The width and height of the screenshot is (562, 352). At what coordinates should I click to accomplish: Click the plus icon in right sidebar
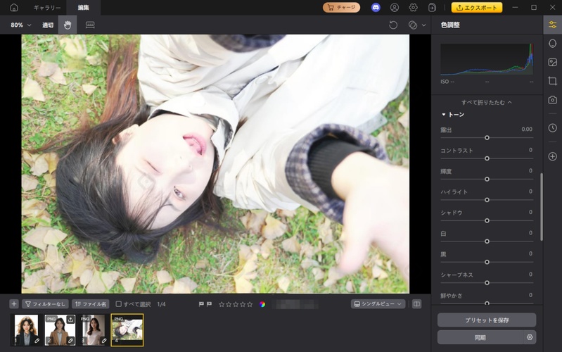pyautogui.click(x=552, y=156)
